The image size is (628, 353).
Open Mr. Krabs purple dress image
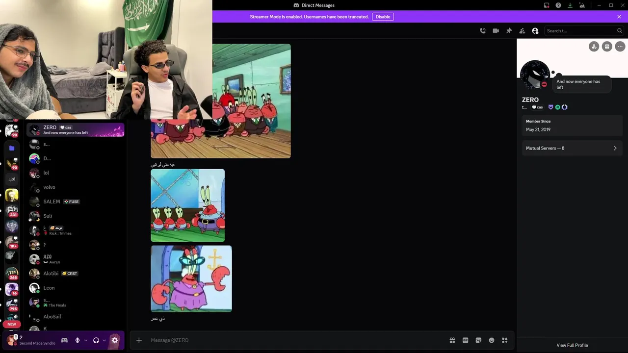(191, 278)
